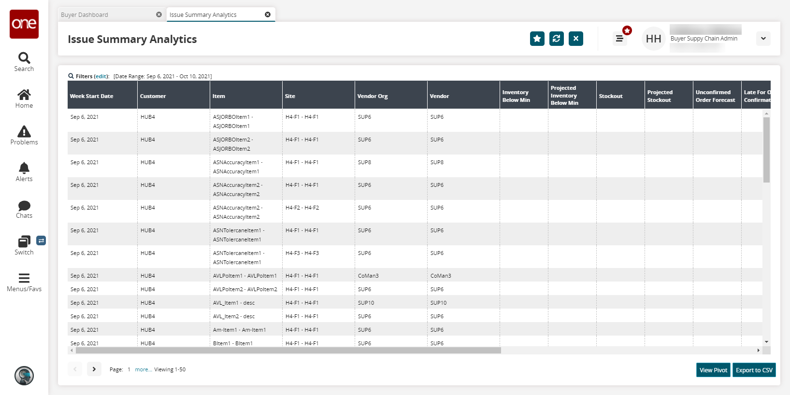
Task: Switch to the Buyer Dashboard tab
Action: [x=85, y=15]
